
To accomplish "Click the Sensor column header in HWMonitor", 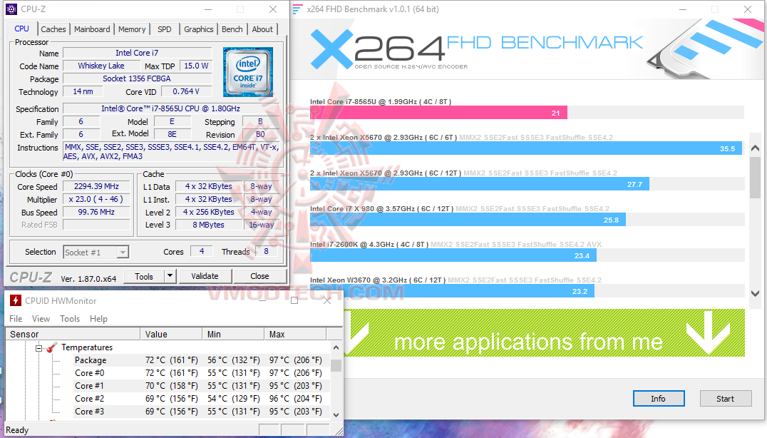I will 73,335.
